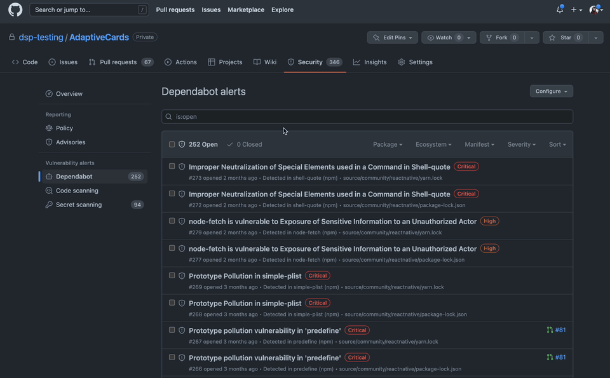Click the shield icon beside 252 Open
The height and width of the screenshot is (378, 610).
click(182, 144)
